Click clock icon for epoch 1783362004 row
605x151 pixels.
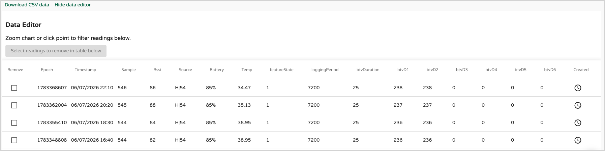[578, 105]
